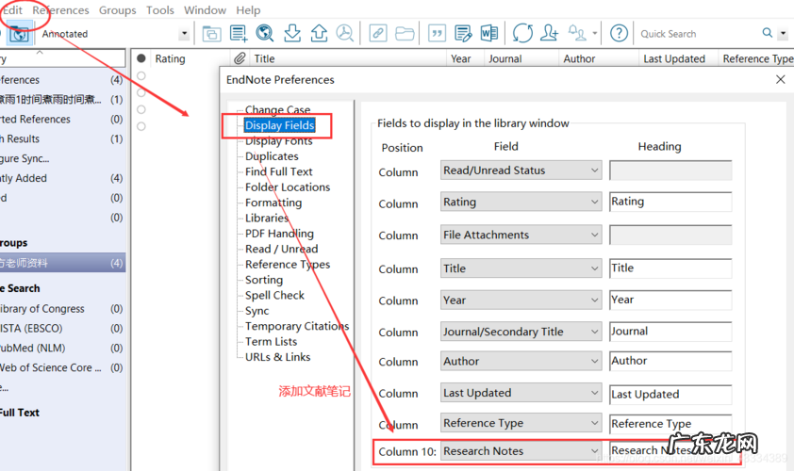Open the Groups menu

pyautogui.click(x=118, y=10)
